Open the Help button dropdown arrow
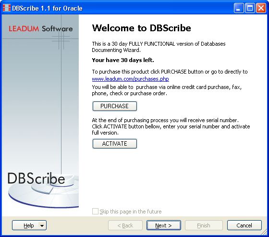269x237 pixels. (42, 225)
